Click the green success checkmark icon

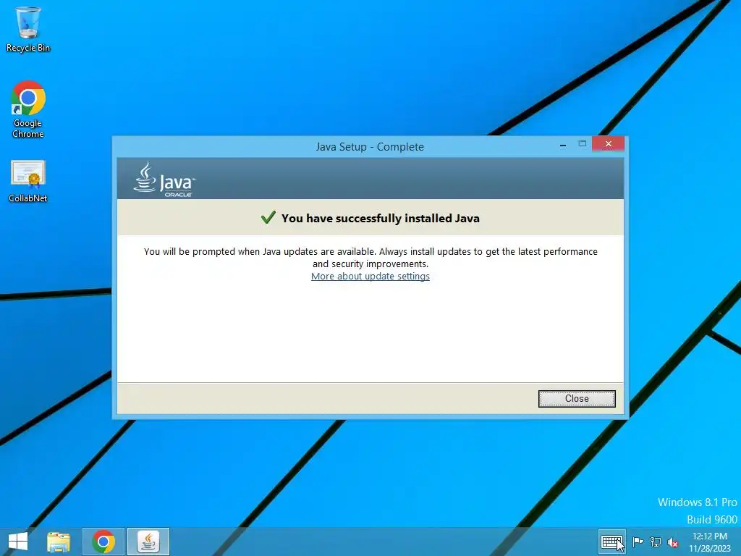[x=268, y=217]
